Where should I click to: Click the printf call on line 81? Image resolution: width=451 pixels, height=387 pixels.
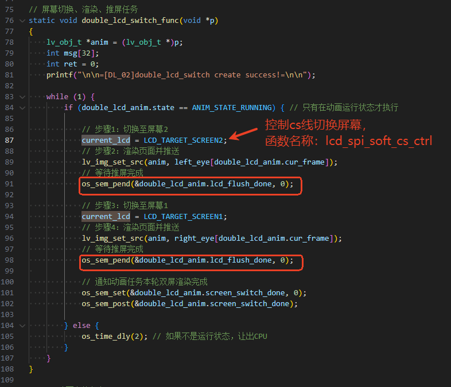point(181,75)
